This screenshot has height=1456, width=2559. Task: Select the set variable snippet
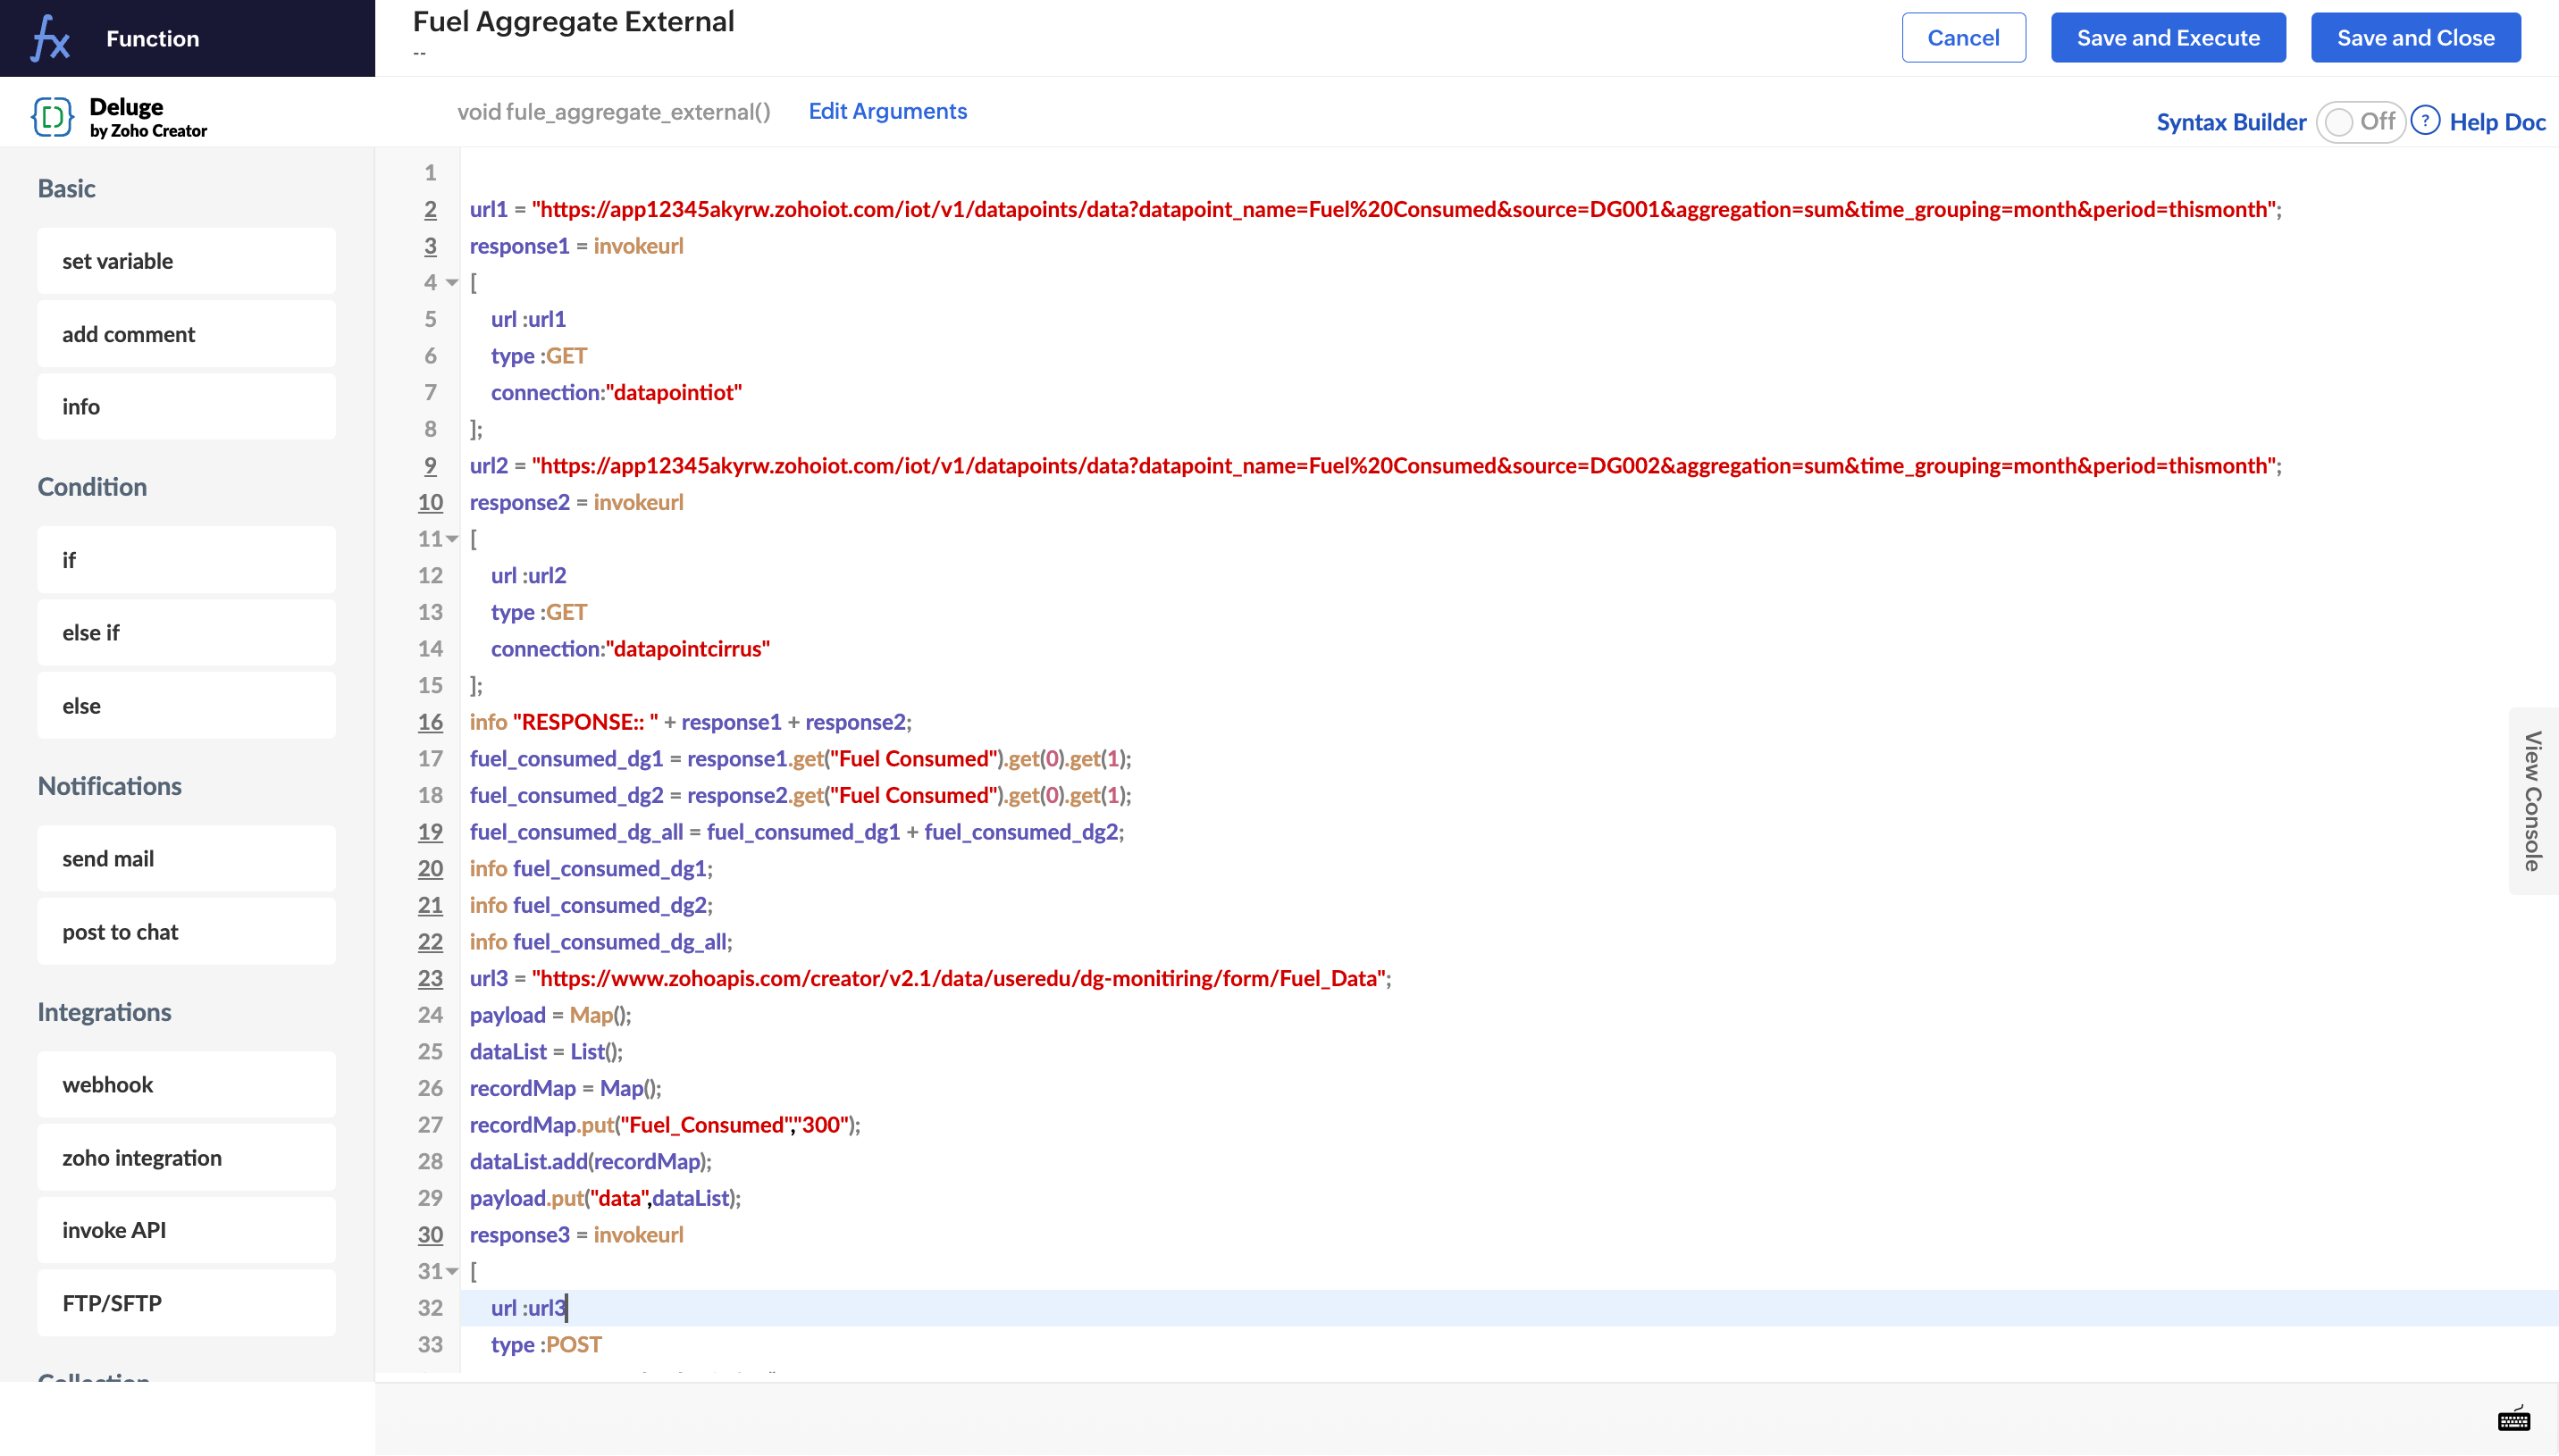(x=186, y=261)
